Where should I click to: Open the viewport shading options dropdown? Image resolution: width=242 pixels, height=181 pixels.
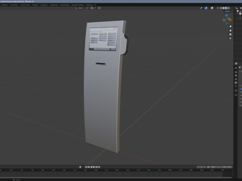231,8
